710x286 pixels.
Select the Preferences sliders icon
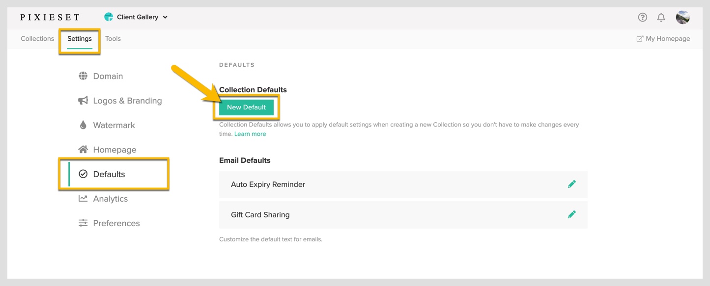click(83, 223)
